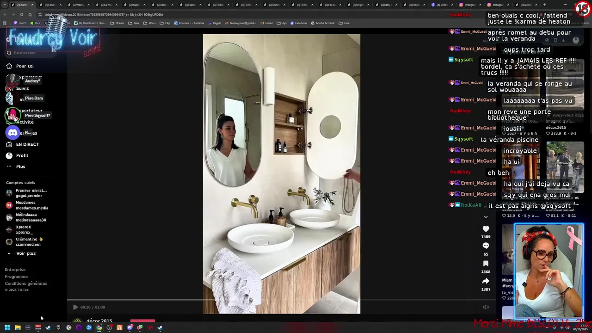Close the (2)Expos tab
Viewport: 592px width, 333px height.
pos(425,5)
